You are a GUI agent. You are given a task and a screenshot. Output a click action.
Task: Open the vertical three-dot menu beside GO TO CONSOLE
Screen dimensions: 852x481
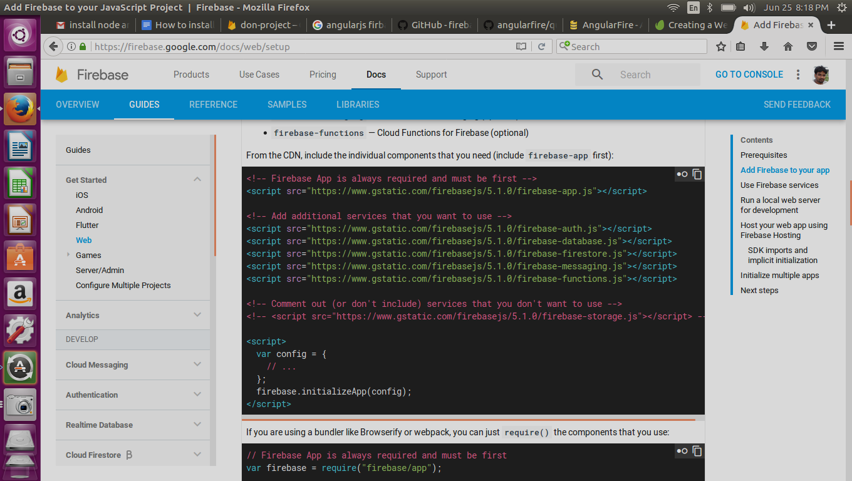[798, 75]
